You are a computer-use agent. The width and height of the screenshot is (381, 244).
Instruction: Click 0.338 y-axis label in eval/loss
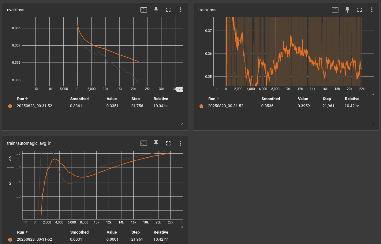point(16,28)
